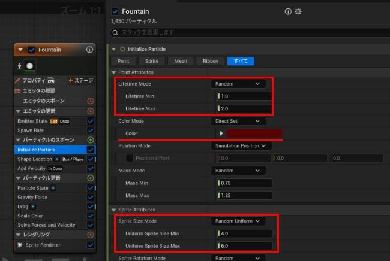Click the white circle sprite icon in emitter node

coord(29,66)
